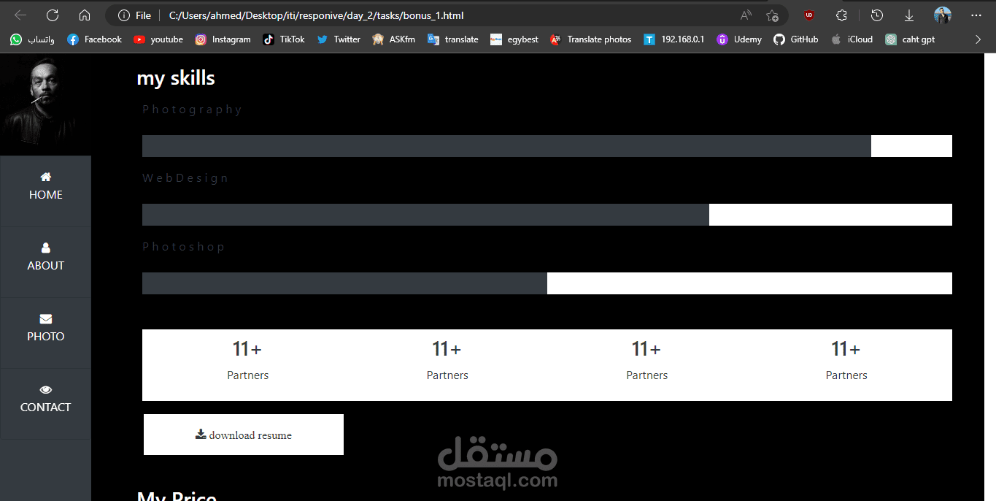Open the translate bookmark
Viewport: 996px width, 501px height.
pos(453,39)
